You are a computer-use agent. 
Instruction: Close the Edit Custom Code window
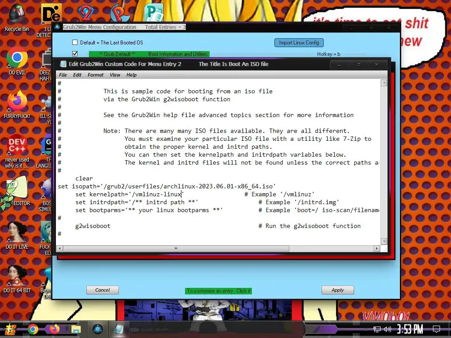tap(376, 65)
